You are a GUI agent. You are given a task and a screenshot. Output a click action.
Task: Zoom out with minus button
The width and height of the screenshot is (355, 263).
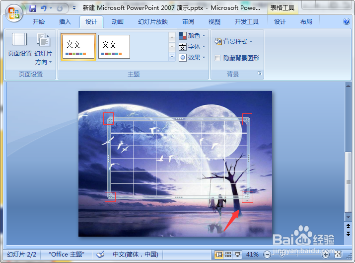(267, 255)
